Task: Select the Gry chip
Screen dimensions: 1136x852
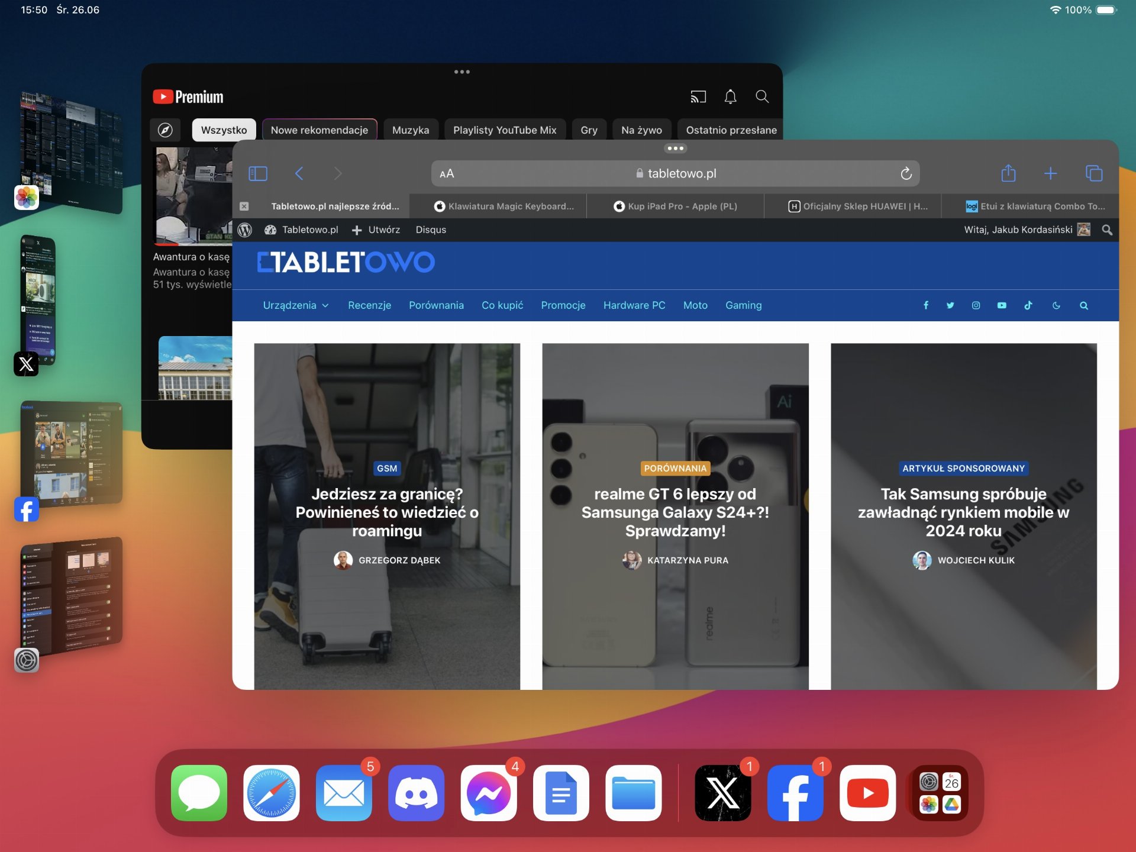Action: pos(589,130)
